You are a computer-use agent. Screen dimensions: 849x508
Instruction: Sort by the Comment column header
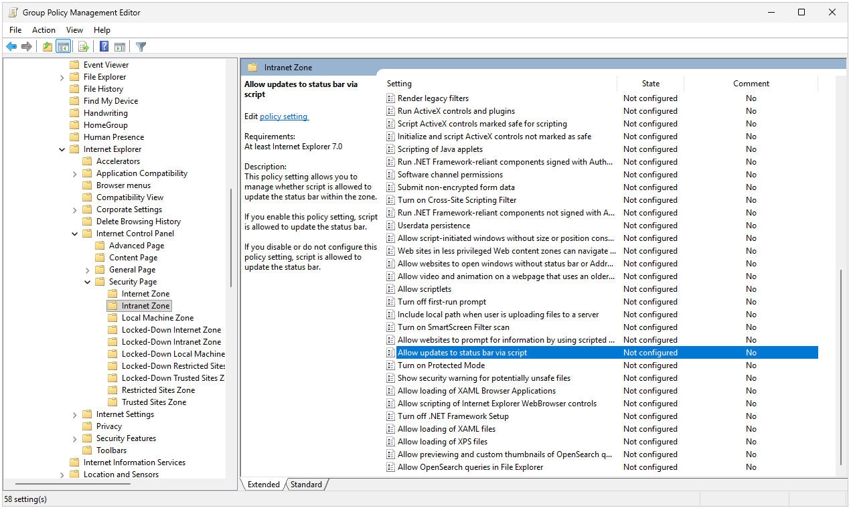pos(751,84)
